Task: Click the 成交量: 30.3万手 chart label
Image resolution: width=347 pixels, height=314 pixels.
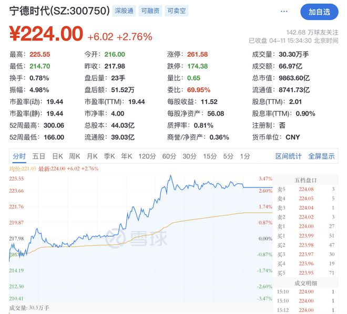Action: pyautogui.click(x=29, y=308)
